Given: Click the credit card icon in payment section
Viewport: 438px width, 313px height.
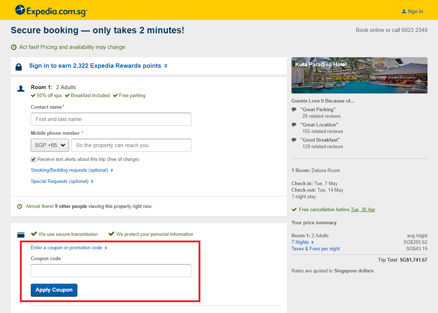Looking at the screenshot, I should (x=21, y=234).
